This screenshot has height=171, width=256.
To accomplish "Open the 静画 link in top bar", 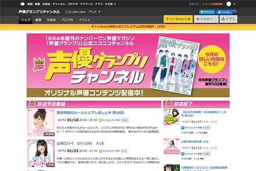I will click(x=38, y=4).
